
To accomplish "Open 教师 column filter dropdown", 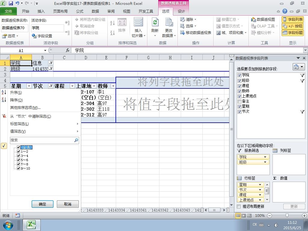I will 113,86.
